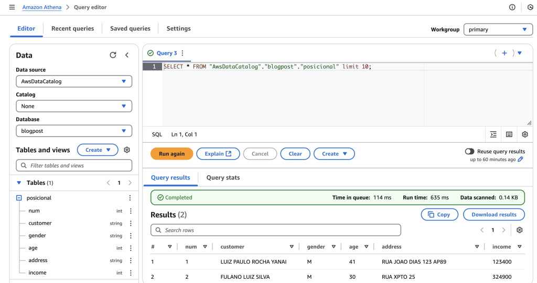Screen dimensions: 537x283
Task: Focus the Search rows field
Action: pos(276,230)
